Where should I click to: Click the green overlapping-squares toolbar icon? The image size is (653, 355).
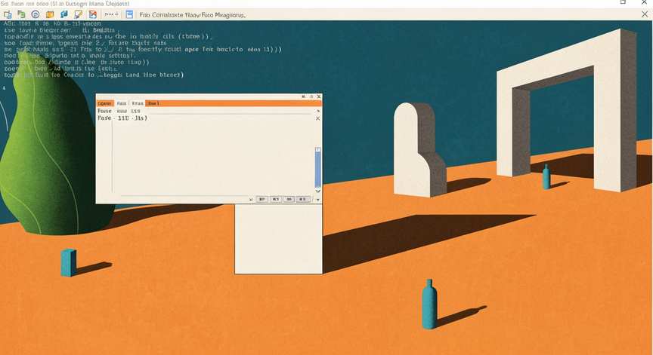(x=21, y=14)
